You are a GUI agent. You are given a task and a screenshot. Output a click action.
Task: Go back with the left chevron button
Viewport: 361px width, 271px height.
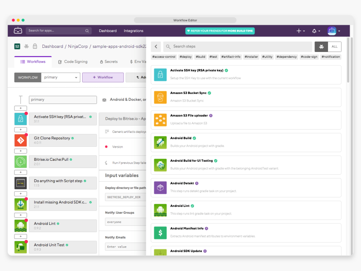tap(156, 47)
